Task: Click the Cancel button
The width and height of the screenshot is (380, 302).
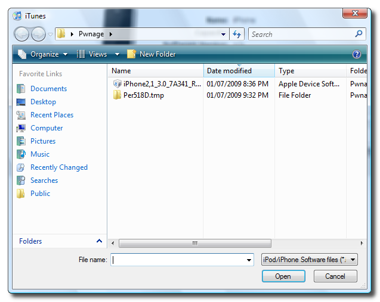Action: coord(335,276)
